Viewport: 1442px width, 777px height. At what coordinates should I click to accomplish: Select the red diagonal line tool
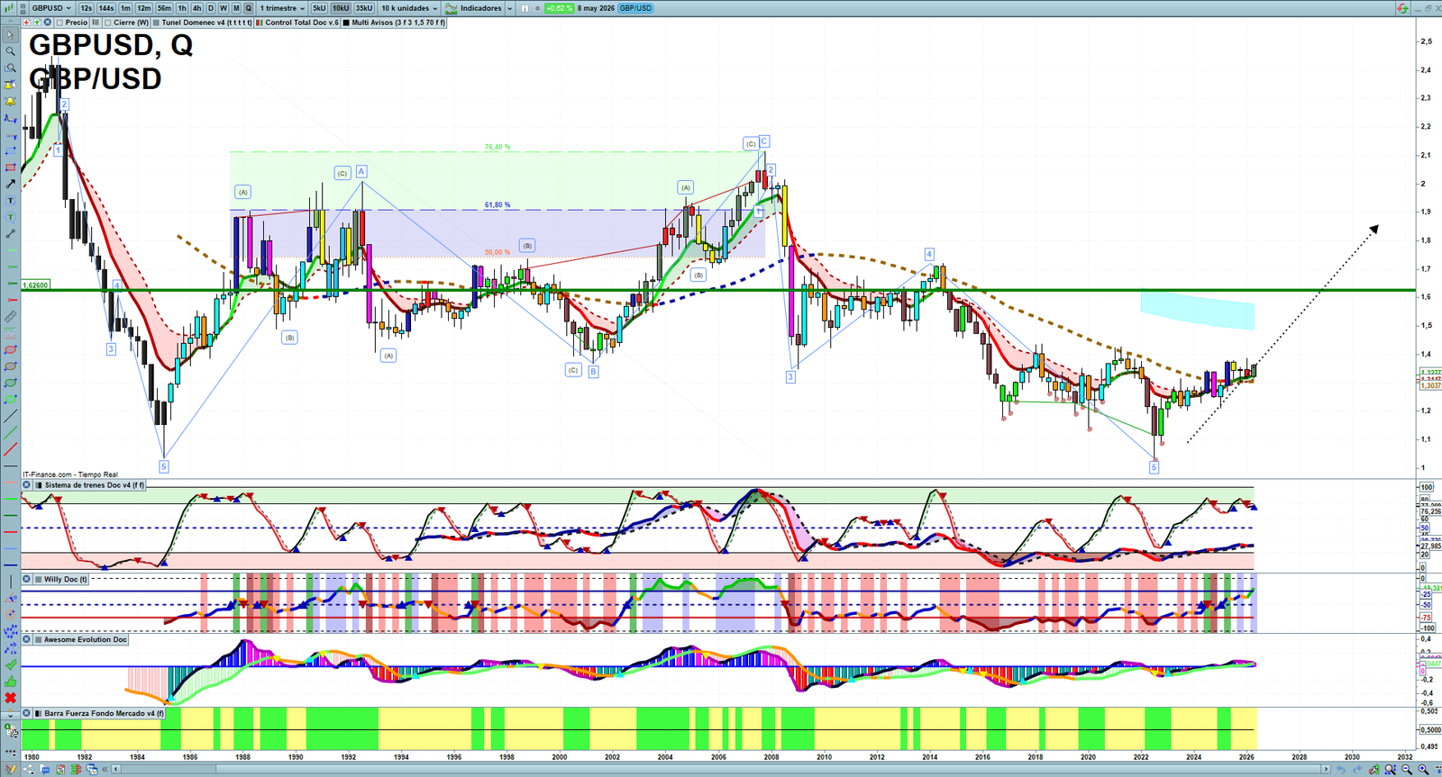click(10, 449)
